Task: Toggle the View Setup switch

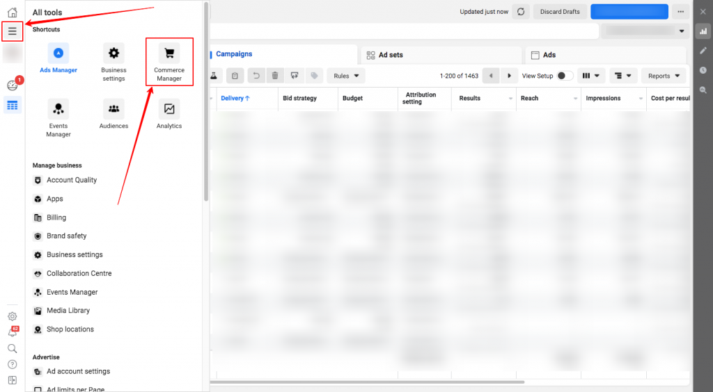Action: 564,76
